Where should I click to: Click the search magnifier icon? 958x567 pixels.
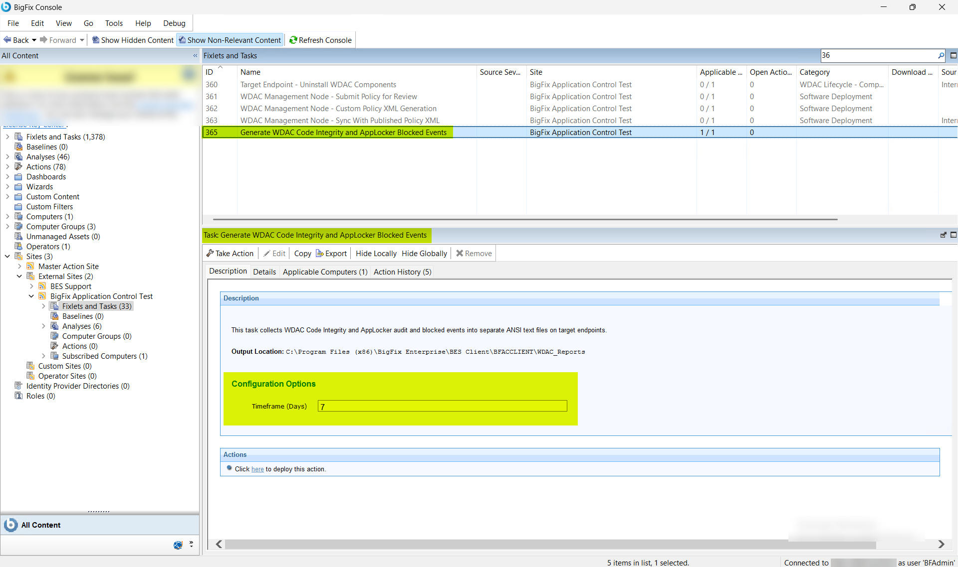[941, 55]
